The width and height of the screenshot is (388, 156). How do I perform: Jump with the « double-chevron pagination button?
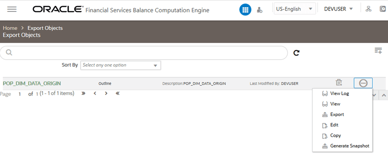click(x=117, y=93)
